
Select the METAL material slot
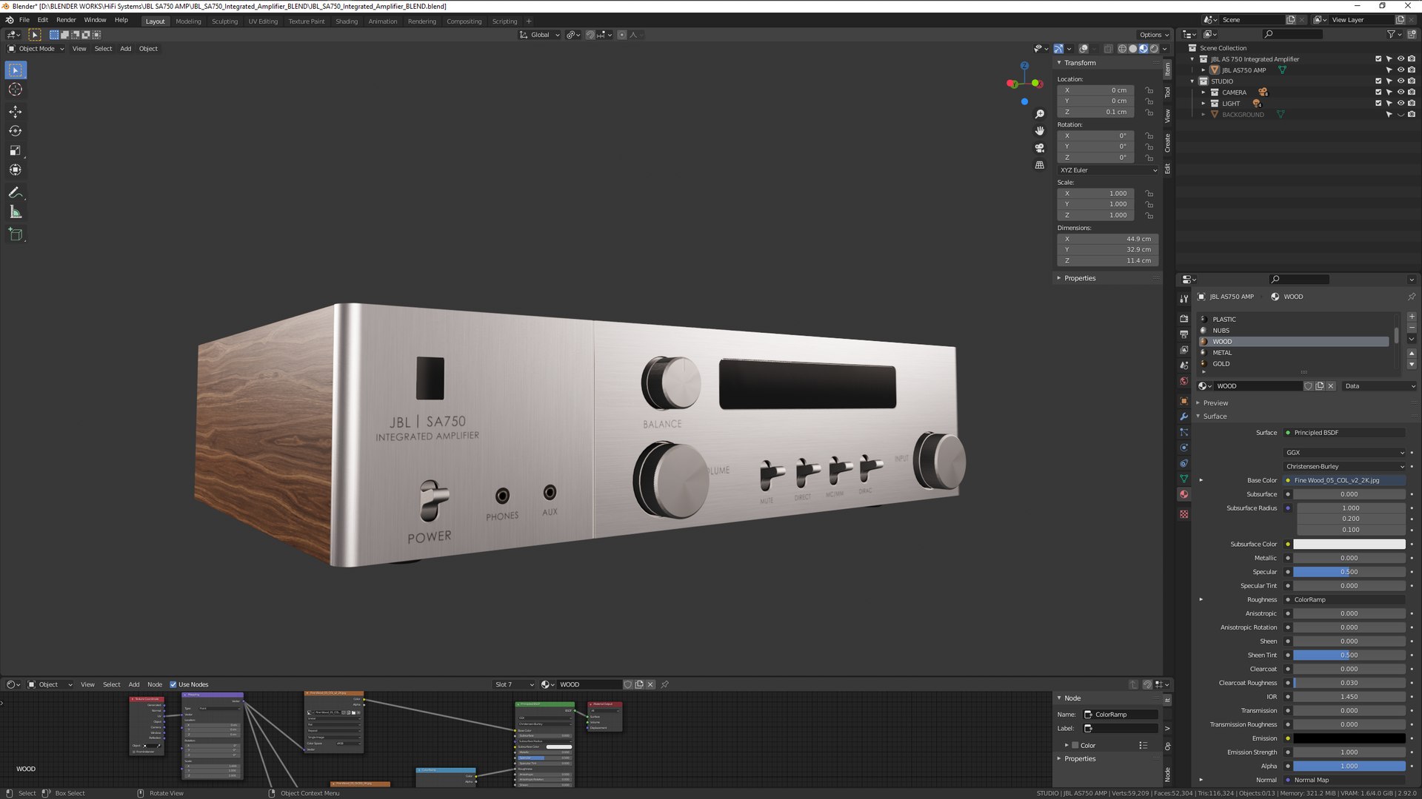click(x=1294, y=353)
